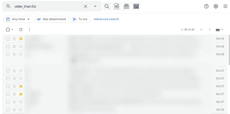
Task: Expand the select-all dropdown arrow
Action: point(12,30)
